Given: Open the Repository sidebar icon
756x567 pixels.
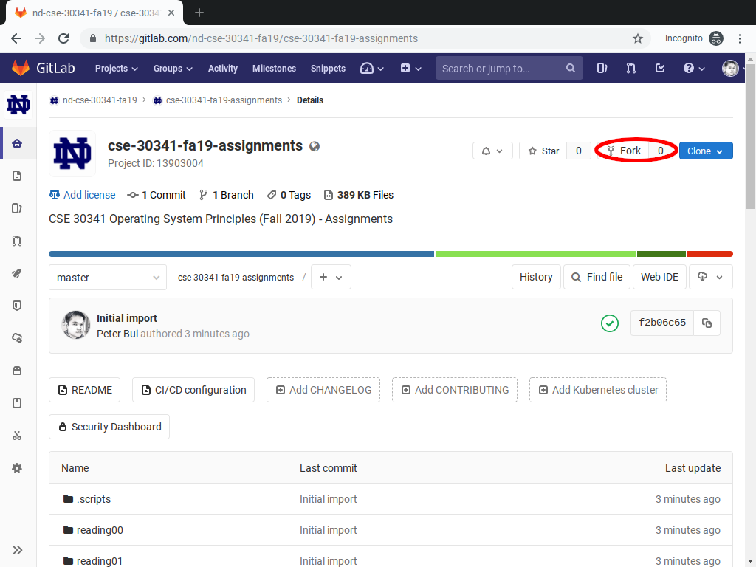Looking at the screenshot, I should click(17, 176).
